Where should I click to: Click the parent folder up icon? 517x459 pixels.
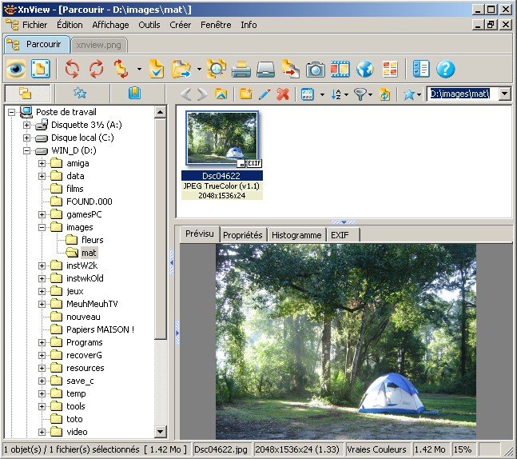(x=221, y=94)
